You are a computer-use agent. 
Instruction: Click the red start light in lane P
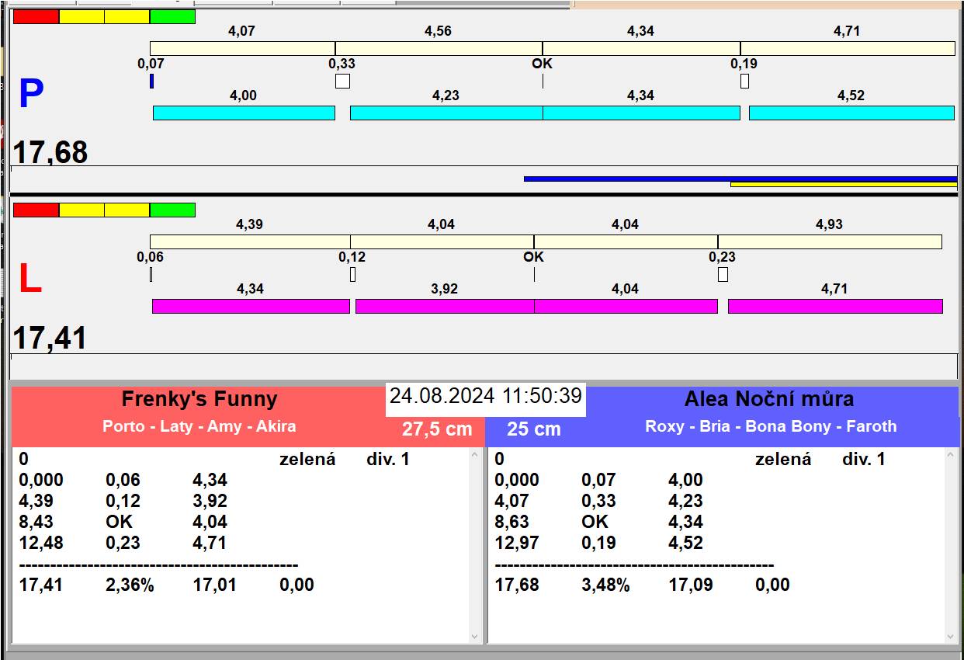[x=36, y=16]
